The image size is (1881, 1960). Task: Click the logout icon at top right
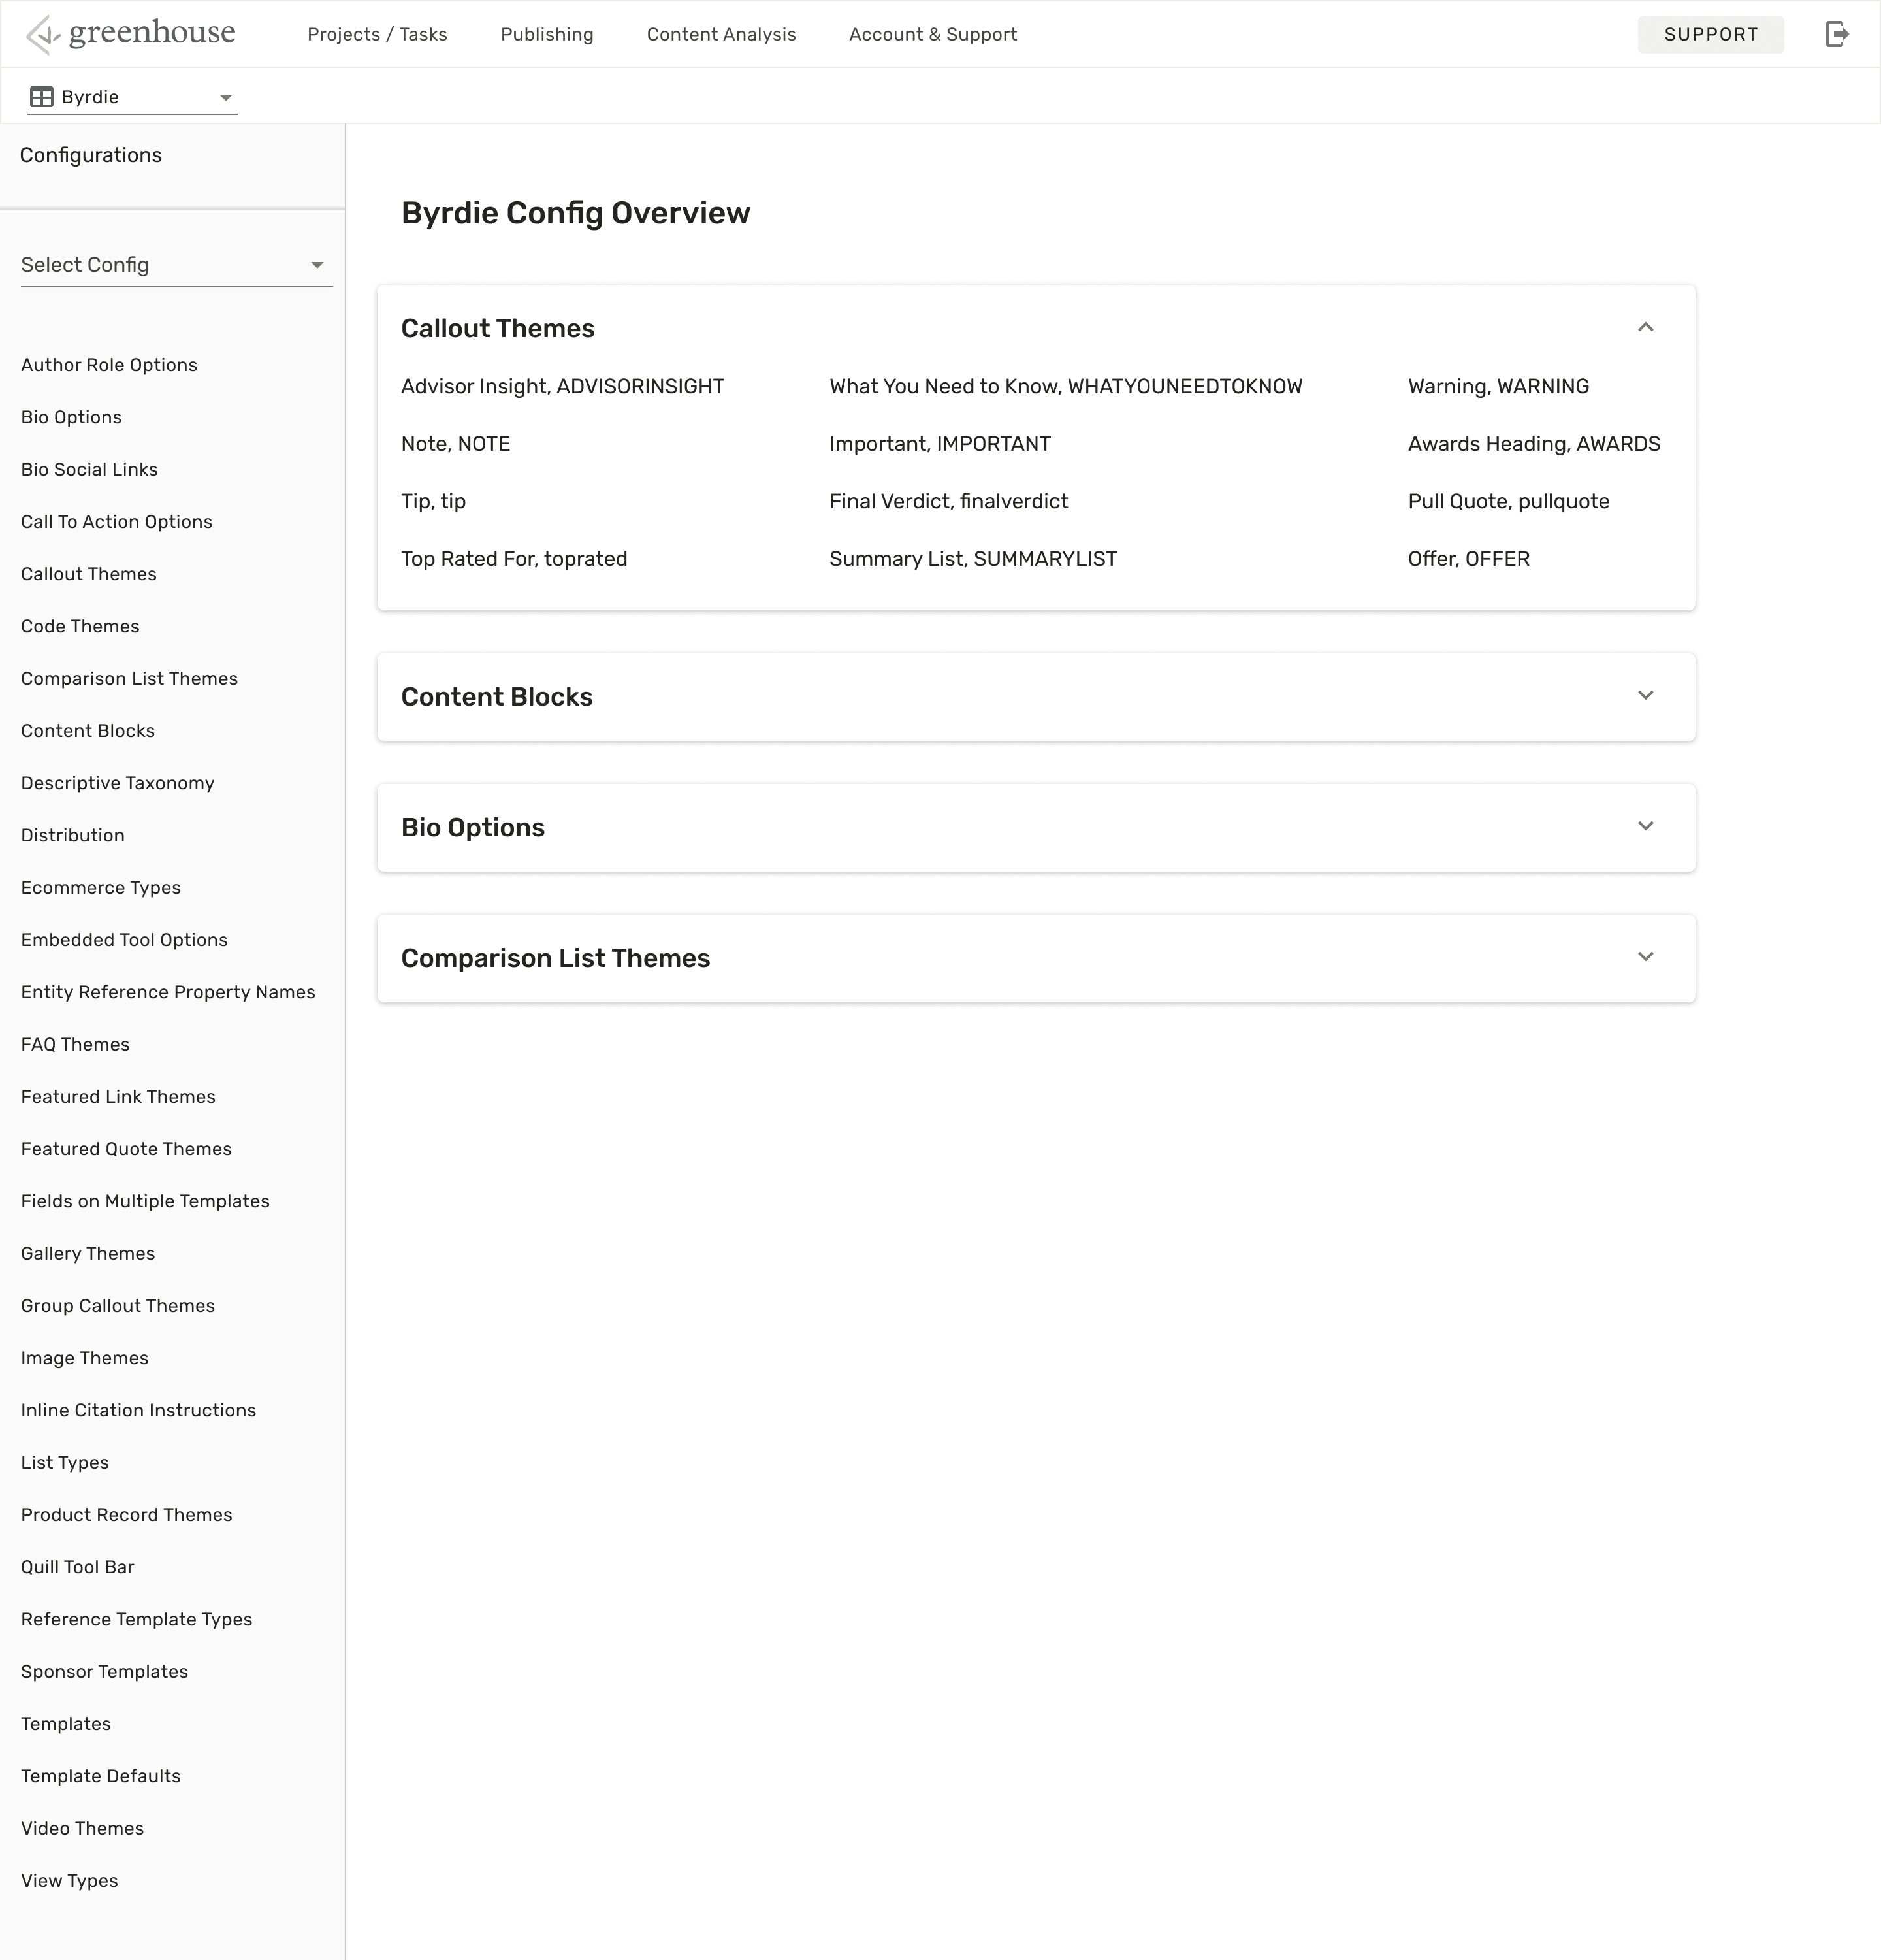1836,34
